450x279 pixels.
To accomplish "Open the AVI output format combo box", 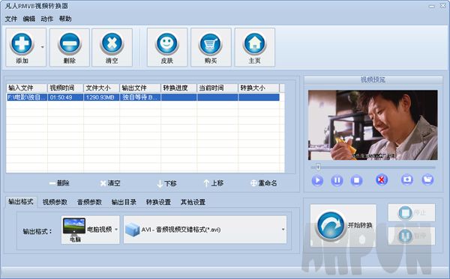I will tap(205, 230).
